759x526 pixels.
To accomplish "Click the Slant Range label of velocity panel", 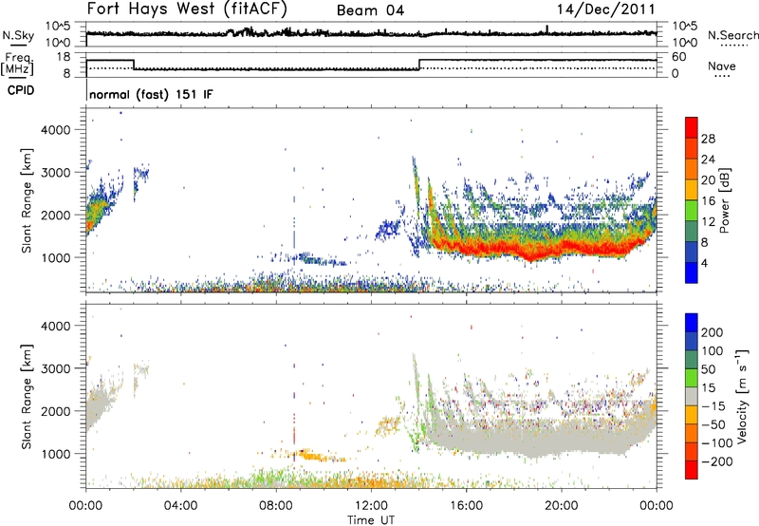I will [27, 396].
